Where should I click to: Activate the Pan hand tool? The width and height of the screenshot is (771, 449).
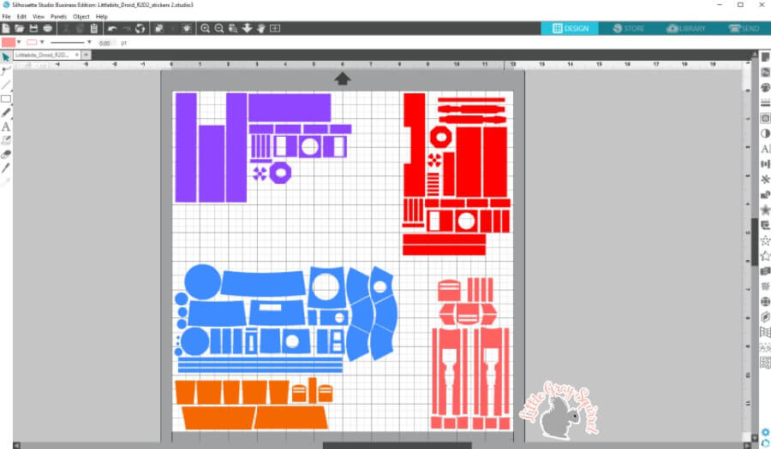click(260, 28)
